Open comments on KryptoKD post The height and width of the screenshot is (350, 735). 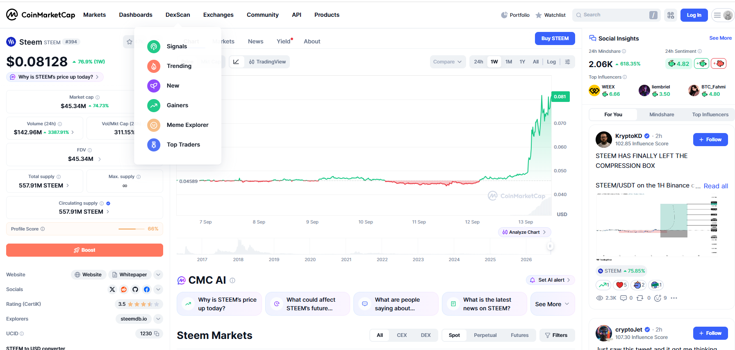626,298
